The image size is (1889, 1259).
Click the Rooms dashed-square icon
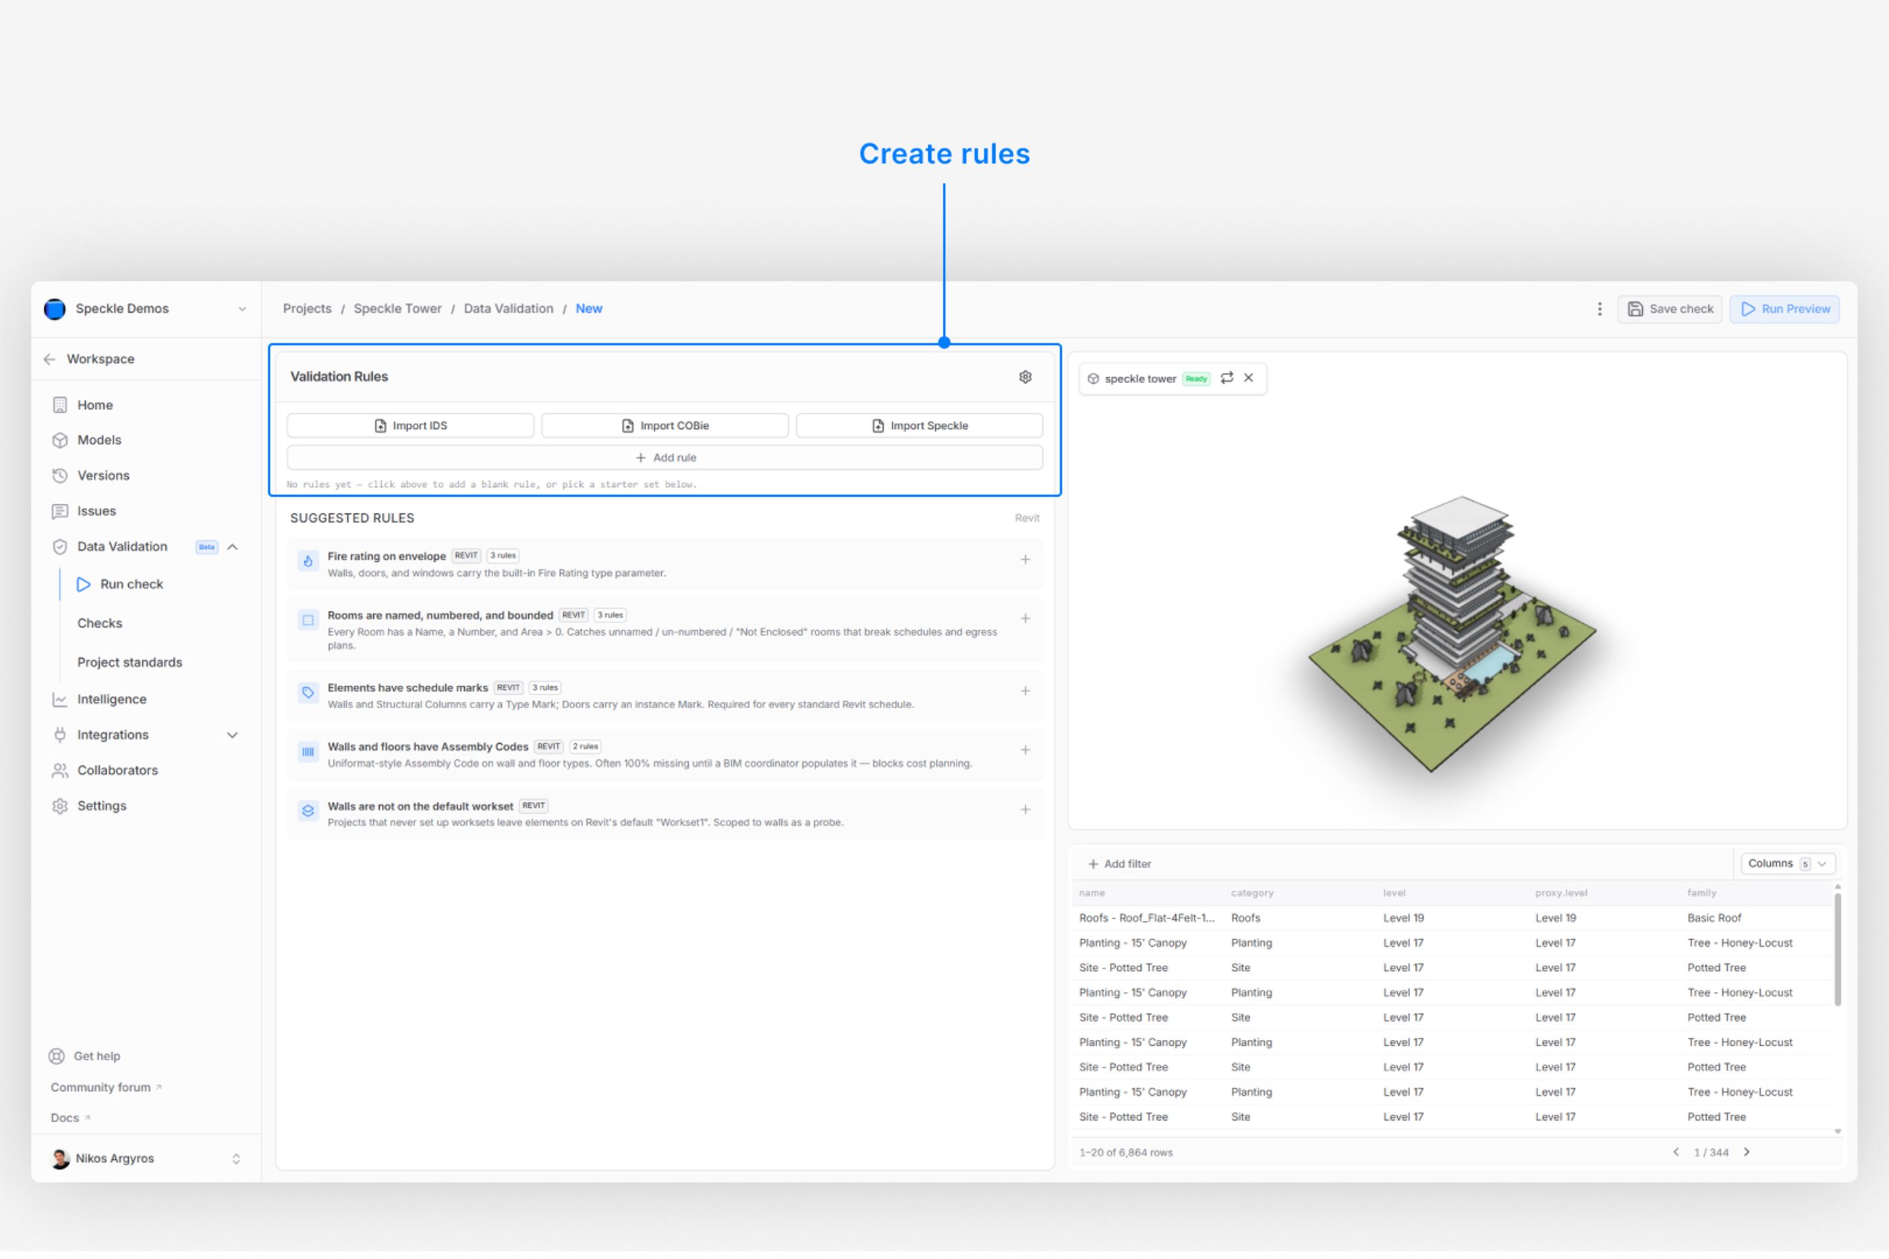(308, 620)
